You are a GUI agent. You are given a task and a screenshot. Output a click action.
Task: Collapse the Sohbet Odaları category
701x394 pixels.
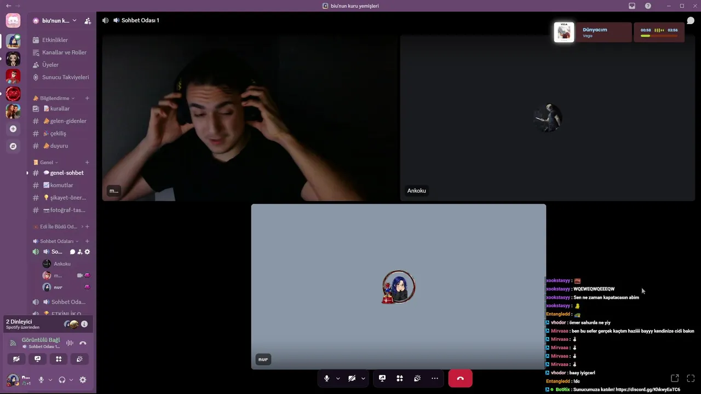coord(56,241)
